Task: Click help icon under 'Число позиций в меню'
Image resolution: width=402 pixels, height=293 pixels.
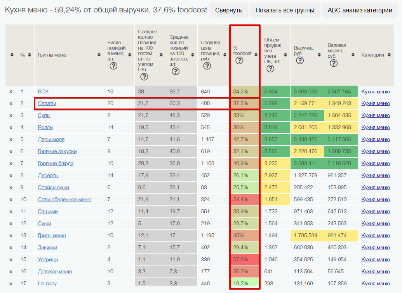Action: (113, 66)
